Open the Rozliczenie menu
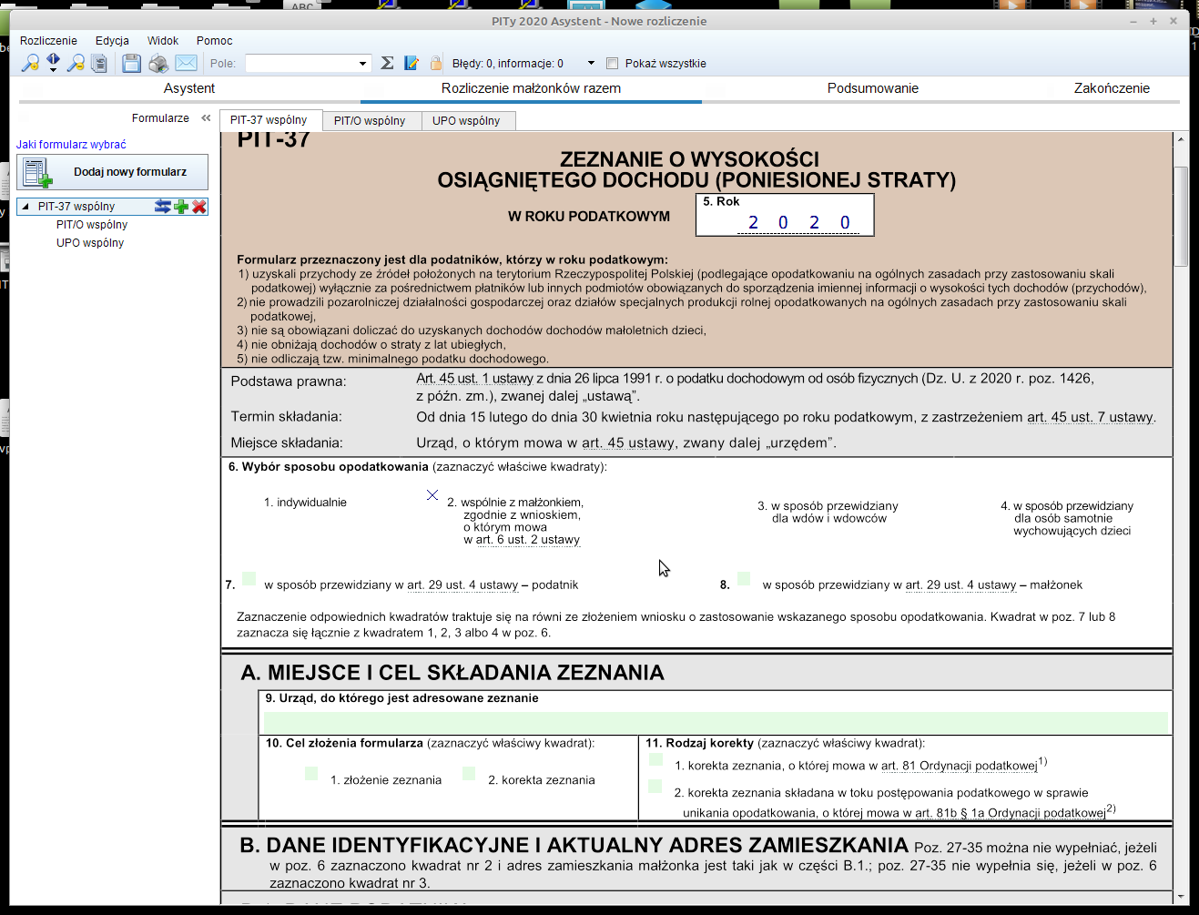 click(48, 41)
